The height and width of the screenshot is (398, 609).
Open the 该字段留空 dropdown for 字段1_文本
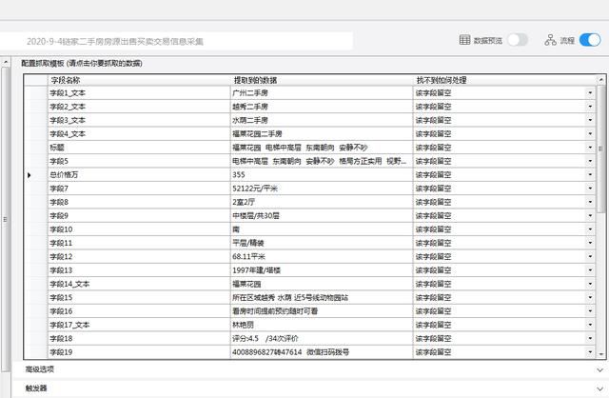[x=590, y=93]
